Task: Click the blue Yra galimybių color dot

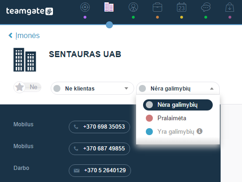Action: click(x=149, y=132)
